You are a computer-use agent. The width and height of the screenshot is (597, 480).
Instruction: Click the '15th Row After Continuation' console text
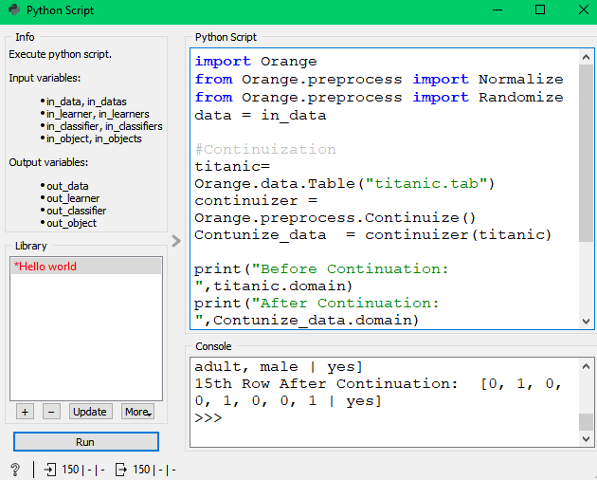tap(326, 383)
